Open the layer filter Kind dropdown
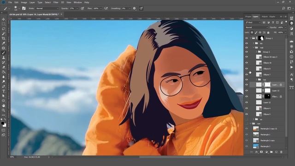The width and height of the screenshot is (295, 166). [253, 23]
